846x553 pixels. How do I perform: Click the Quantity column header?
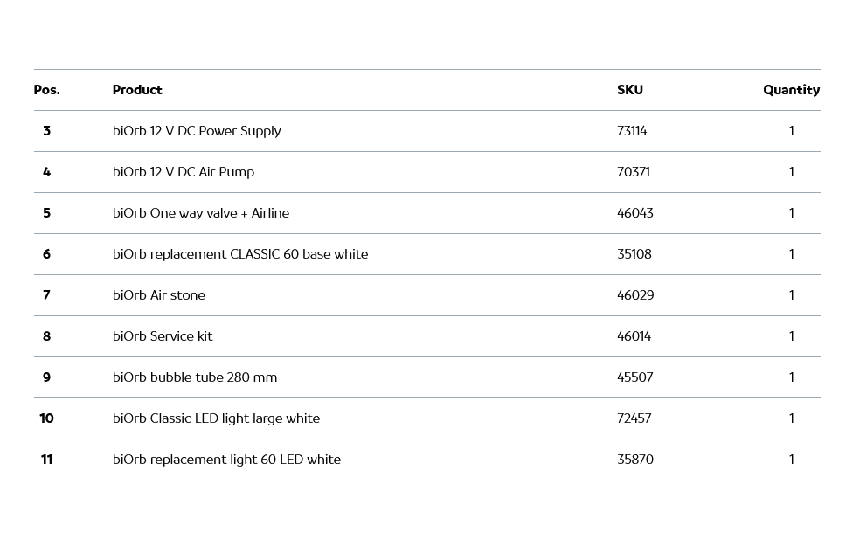click(x=791, y=90)
